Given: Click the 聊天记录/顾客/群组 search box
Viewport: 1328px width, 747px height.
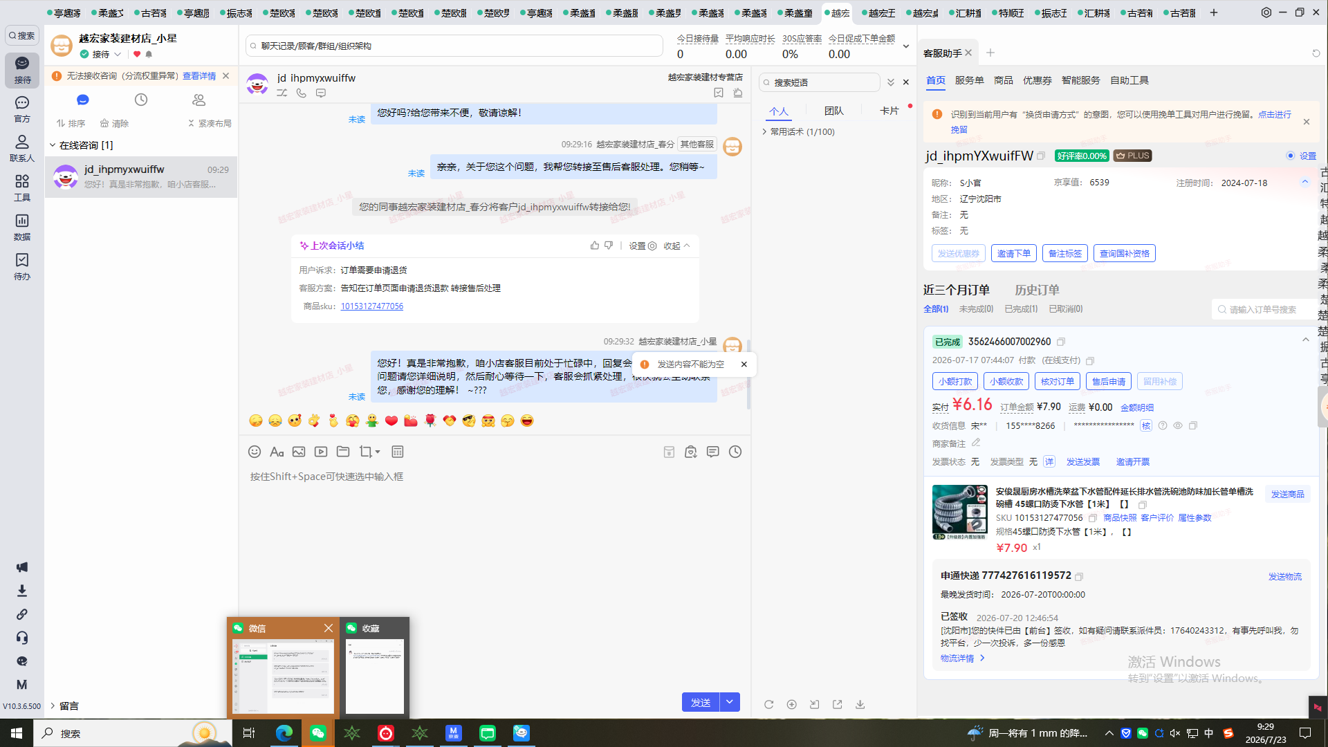Looking at the screenshot, I should (x=454, y=46).
